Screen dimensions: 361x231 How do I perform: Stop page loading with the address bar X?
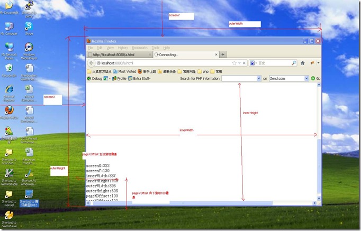click(244, 63)
